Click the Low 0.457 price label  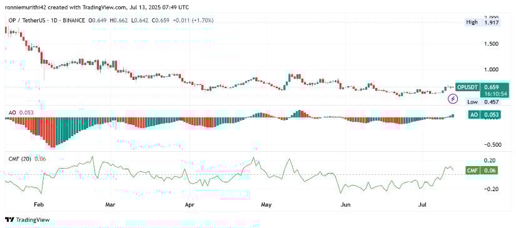483,102
